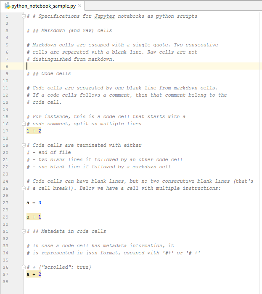Screen dimensions: 262x294
Task: Collapse the comment block starting at line 19
Action: click(x=24, y=145)
